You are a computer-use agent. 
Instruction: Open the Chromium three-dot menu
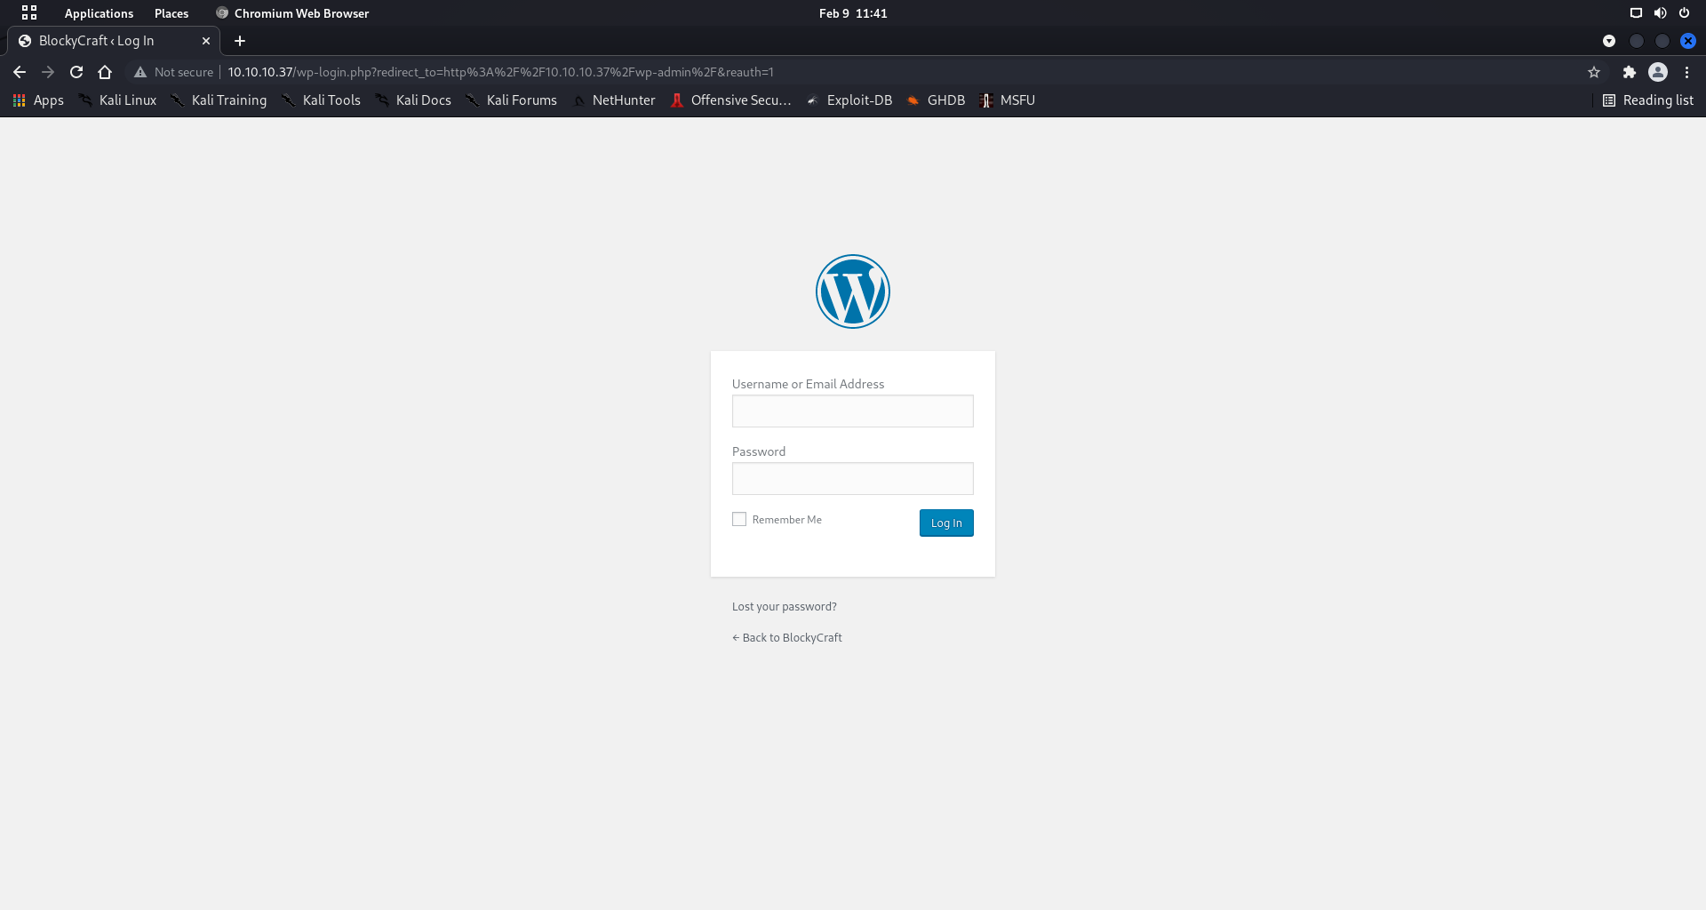[1686, 72]
